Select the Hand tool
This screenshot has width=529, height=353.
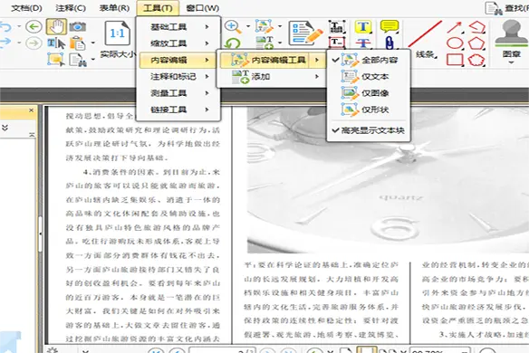[56, 26]
